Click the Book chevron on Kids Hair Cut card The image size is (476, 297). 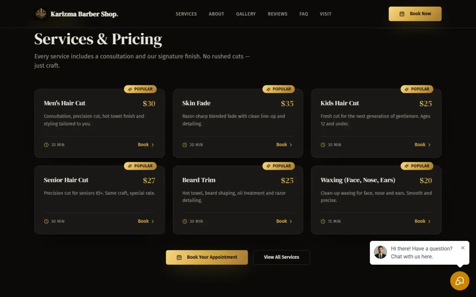[x=429, y=145]
